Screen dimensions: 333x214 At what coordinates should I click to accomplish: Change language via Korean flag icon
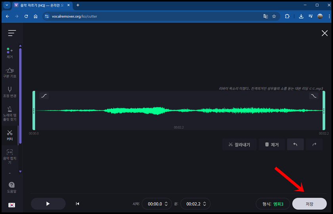(11, 205)
